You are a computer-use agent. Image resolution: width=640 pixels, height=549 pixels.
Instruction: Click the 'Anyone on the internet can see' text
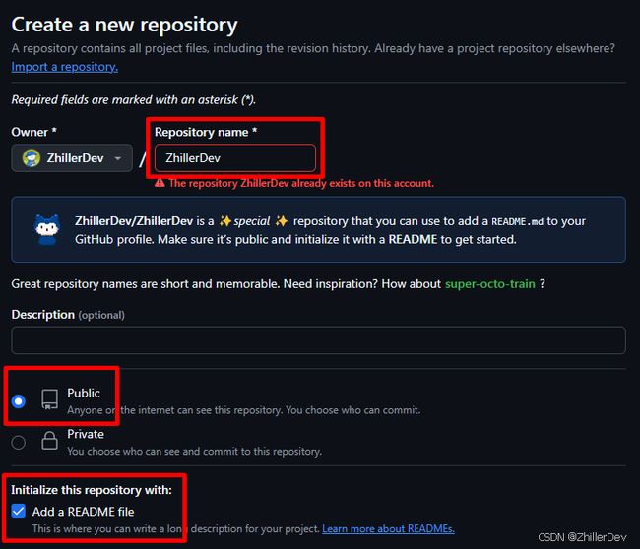pos(243,410)
